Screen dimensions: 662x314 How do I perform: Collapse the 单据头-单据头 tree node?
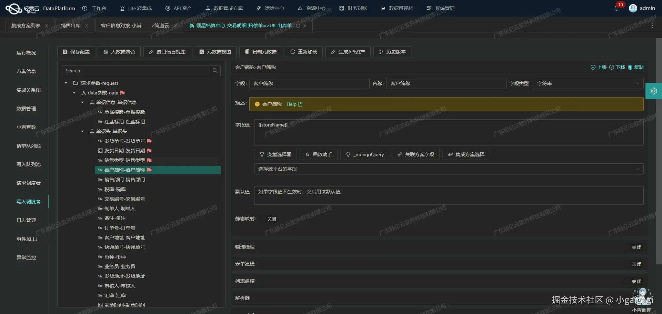coord(82,131)
